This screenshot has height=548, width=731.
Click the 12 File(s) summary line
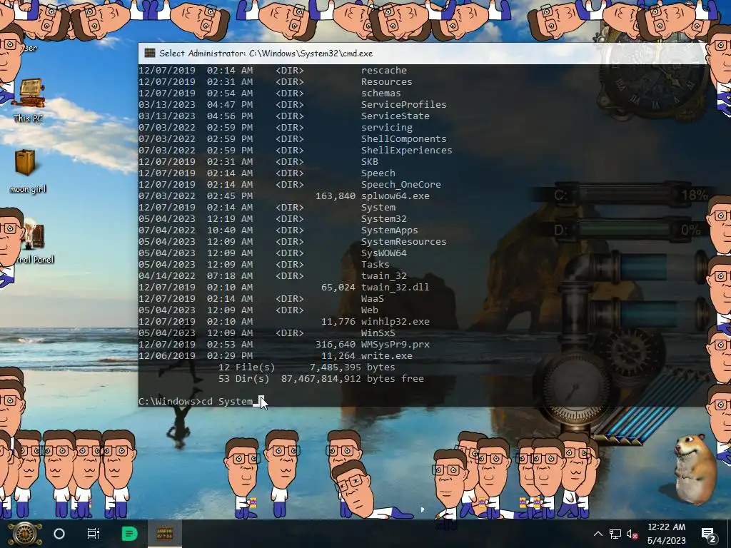(307, 367)
